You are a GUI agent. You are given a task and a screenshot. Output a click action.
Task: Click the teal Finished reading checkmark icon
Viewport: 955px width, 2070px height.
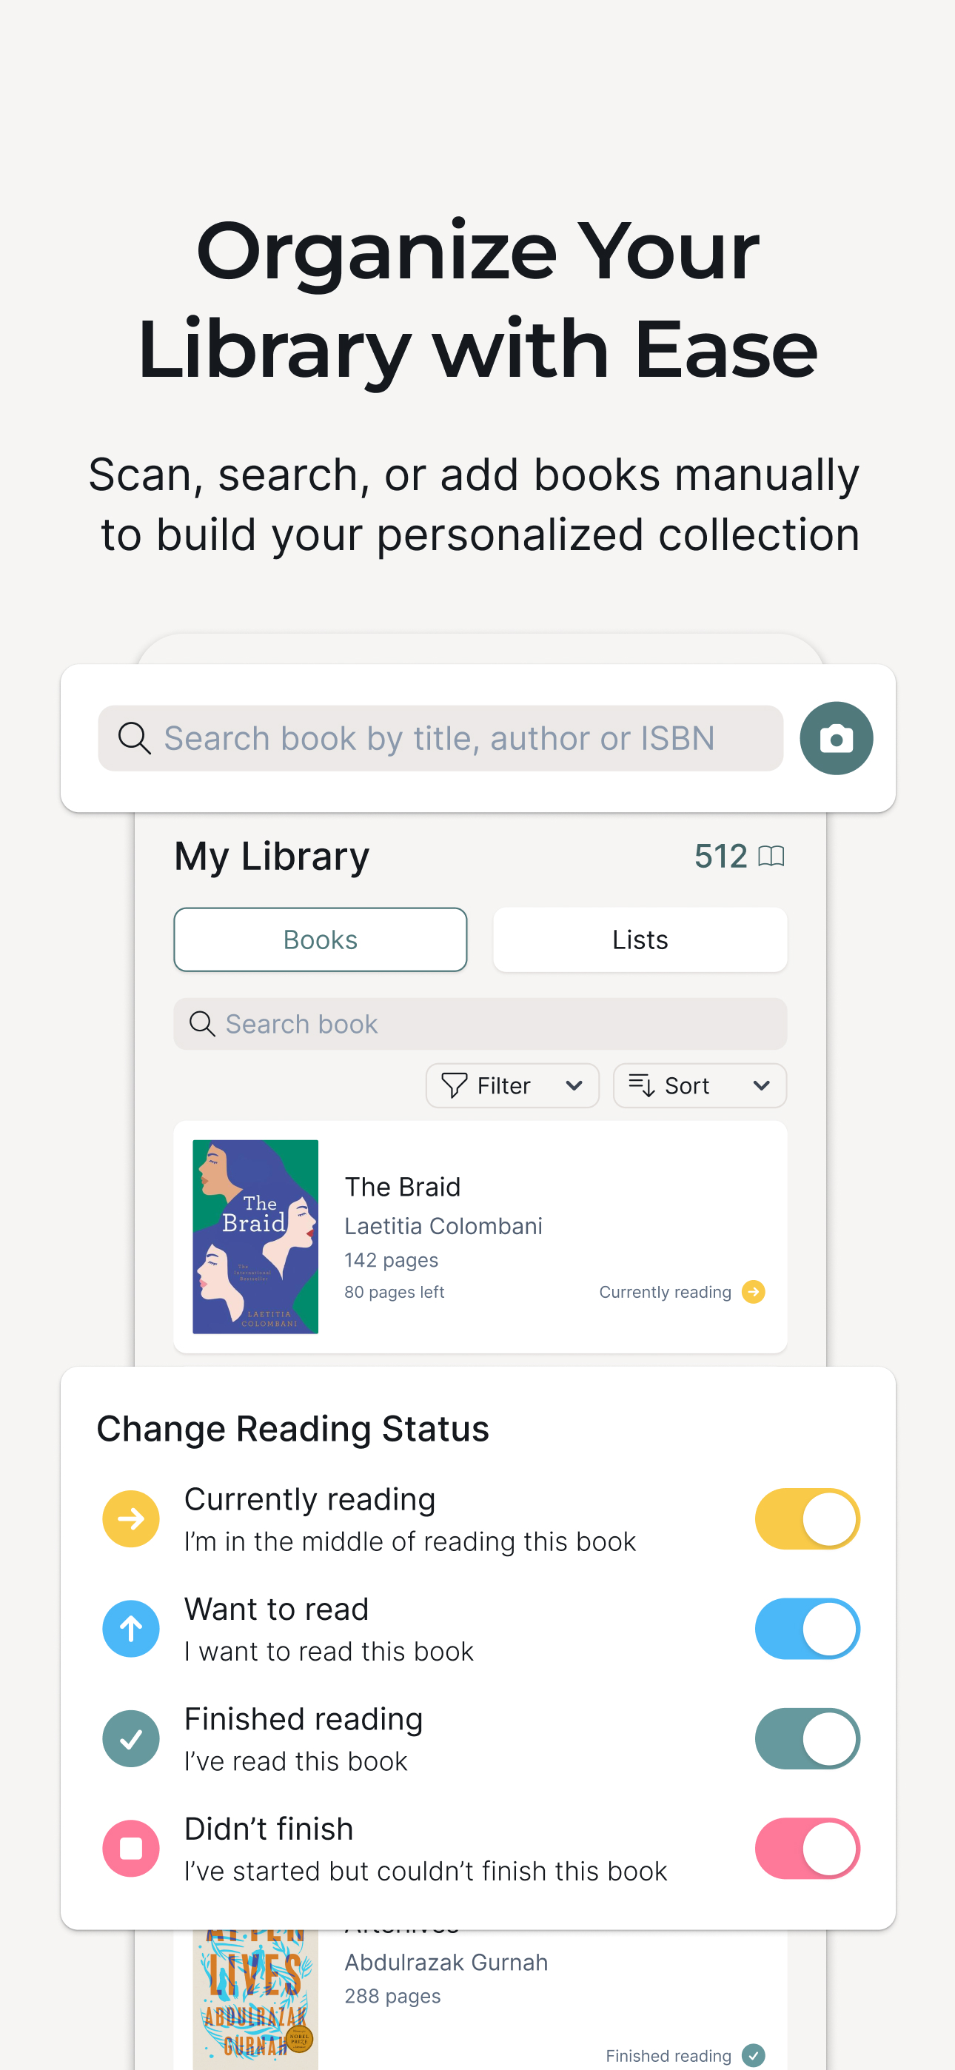click(x=131, y=1738)
